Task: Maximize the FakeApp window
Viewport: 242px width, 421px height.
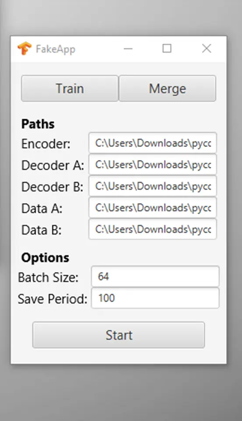Action: pyautogui.click(x=167, y=49)
